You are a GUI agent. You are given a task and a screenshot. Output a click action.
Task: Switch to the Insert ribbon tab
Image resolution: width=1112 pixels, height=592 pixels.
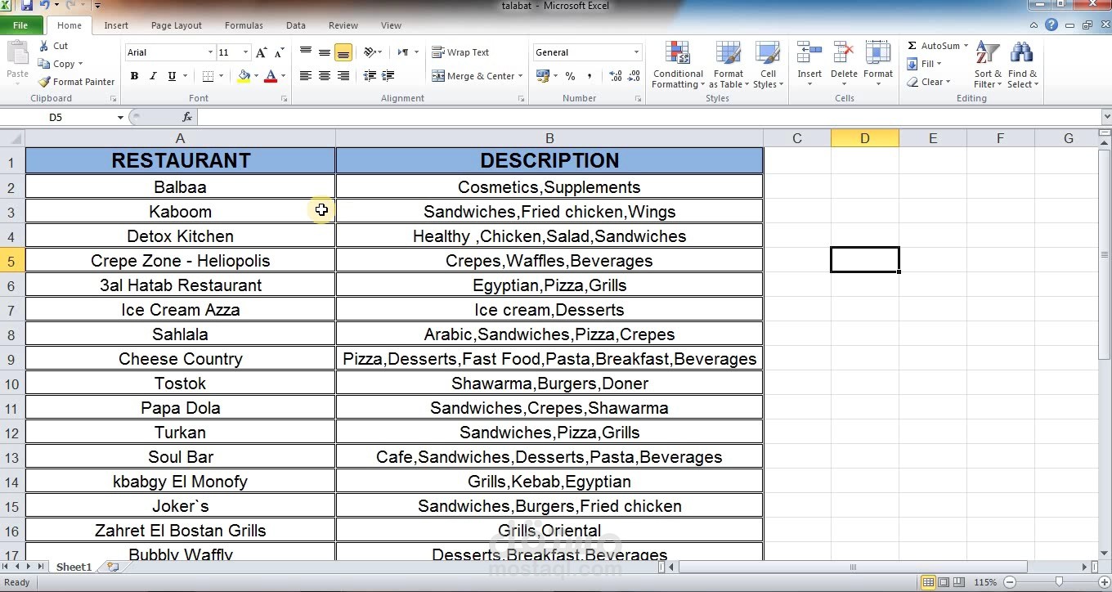pos(116,25)
